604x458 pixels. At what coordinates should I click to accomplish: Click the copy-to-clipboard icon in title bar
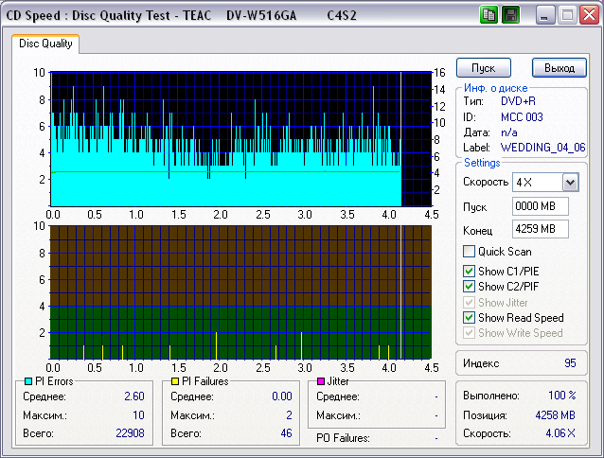coord(489,15)
